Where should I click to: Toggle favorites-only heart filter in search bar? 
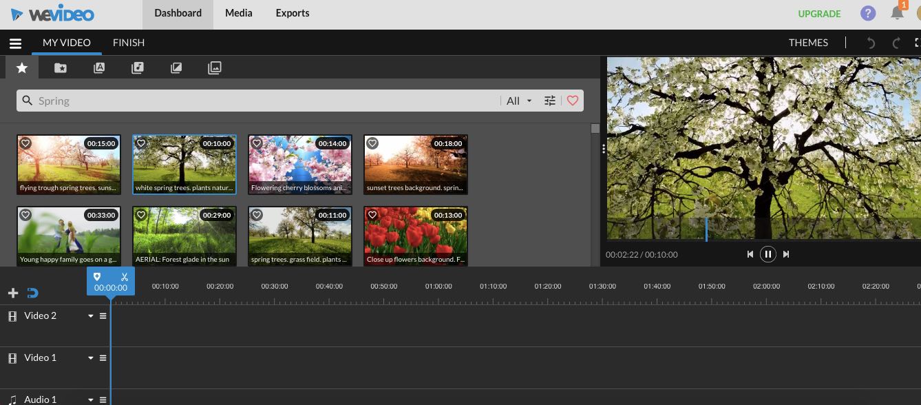(x=573, y=101)
